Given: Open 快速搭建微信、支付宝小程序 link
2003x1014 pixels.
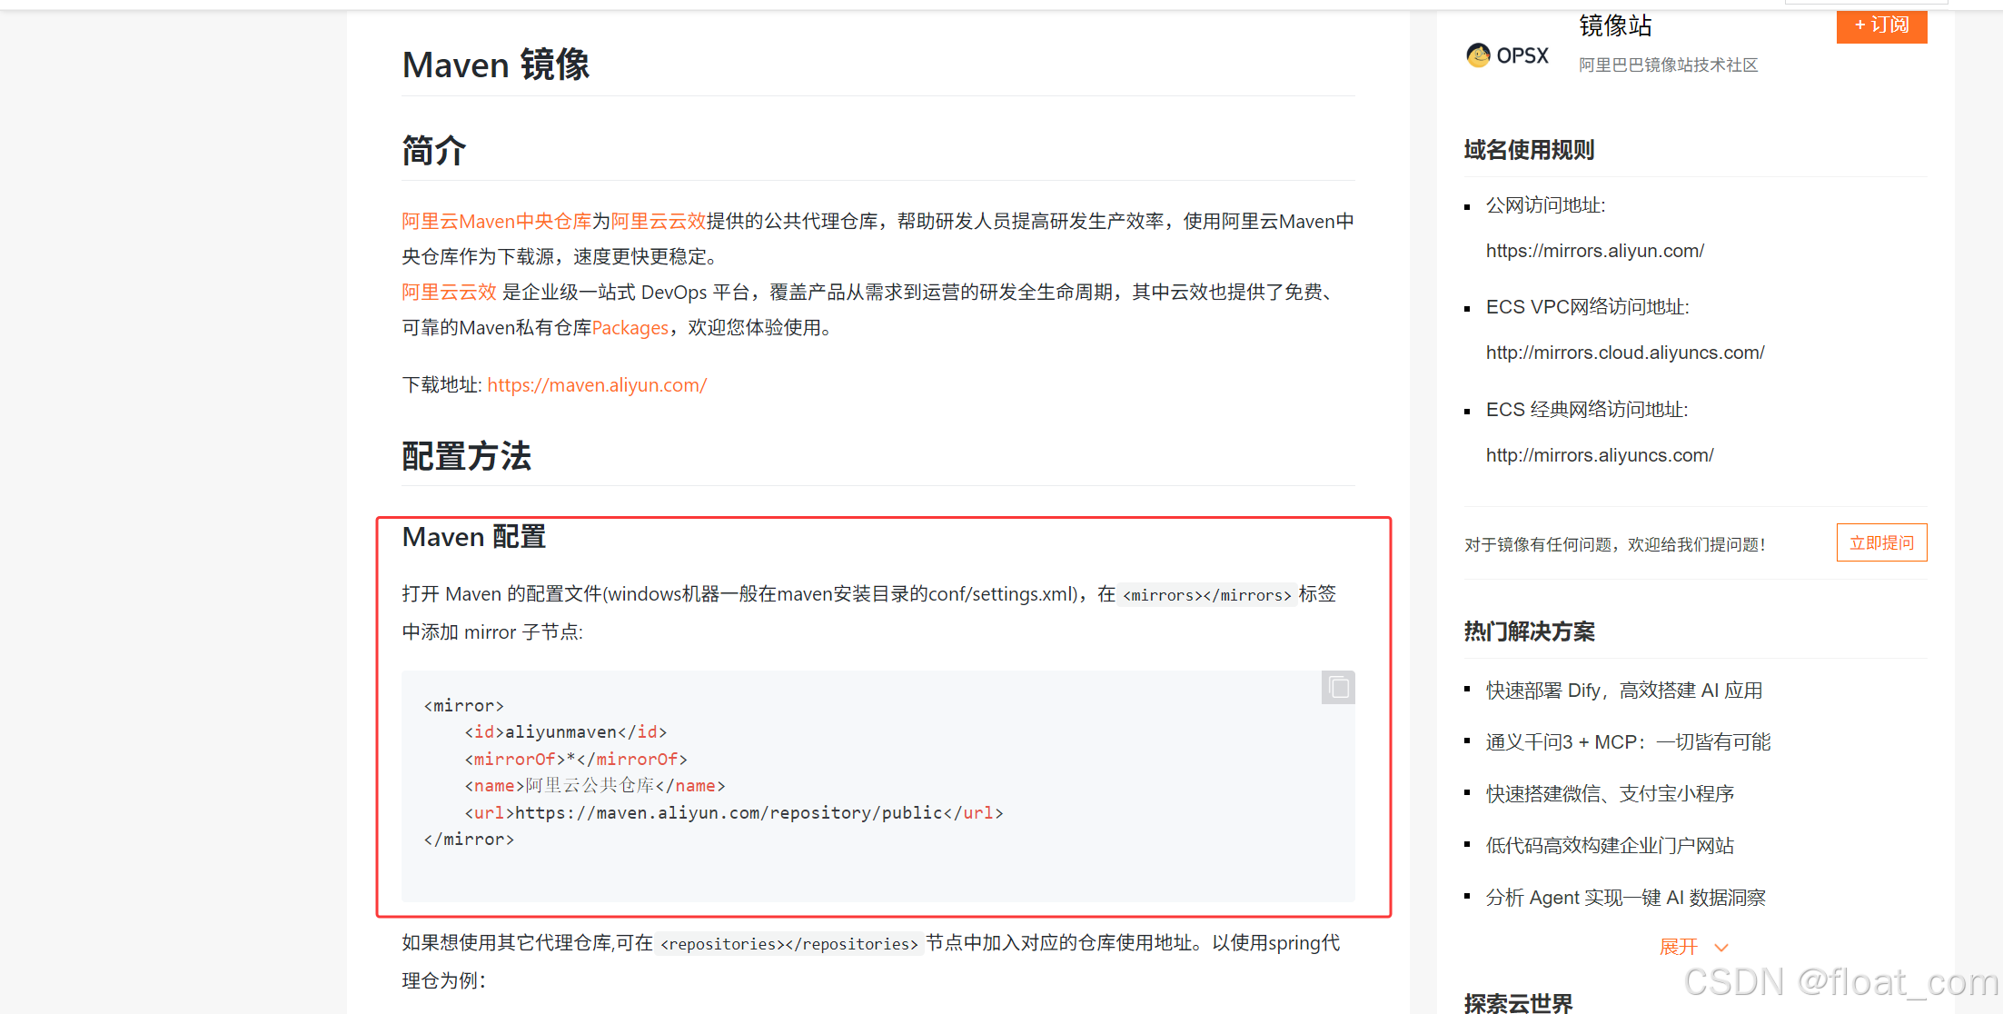Looking at the screenshot, I should tap(1609, 794).
